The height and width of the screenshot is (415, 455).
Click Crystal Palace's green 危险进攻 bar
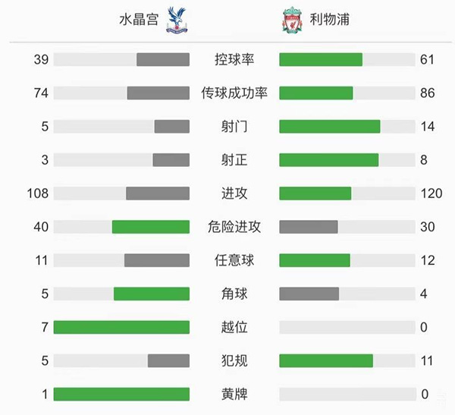click(150, 227)
